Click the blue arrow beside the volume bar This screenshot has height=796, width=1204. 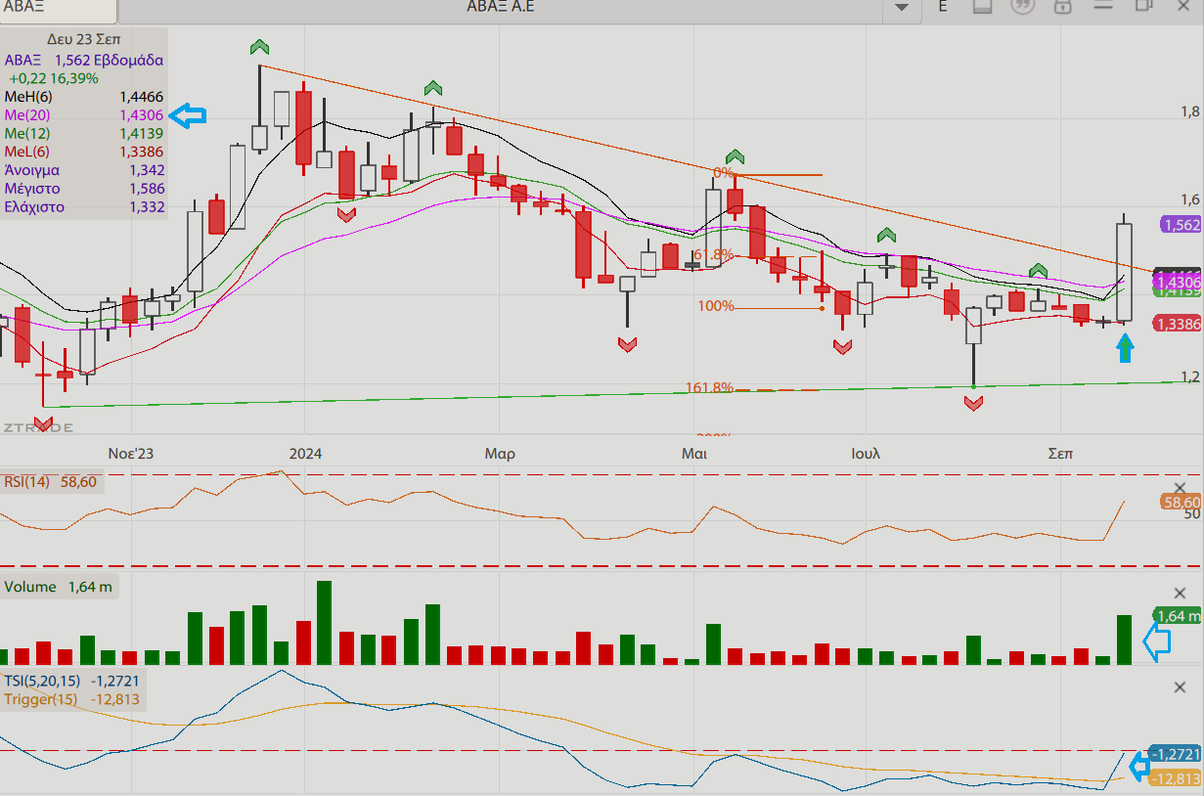1157,642
